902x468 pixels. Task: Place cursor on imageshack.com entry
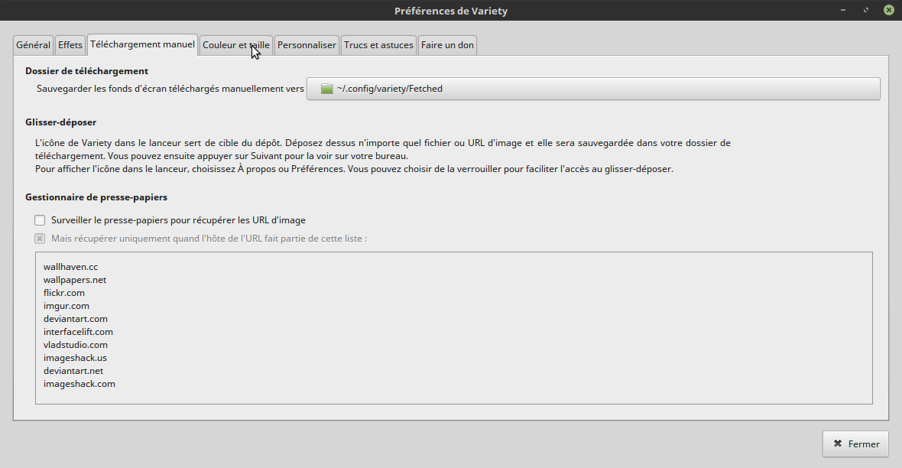tap(79, 384)
